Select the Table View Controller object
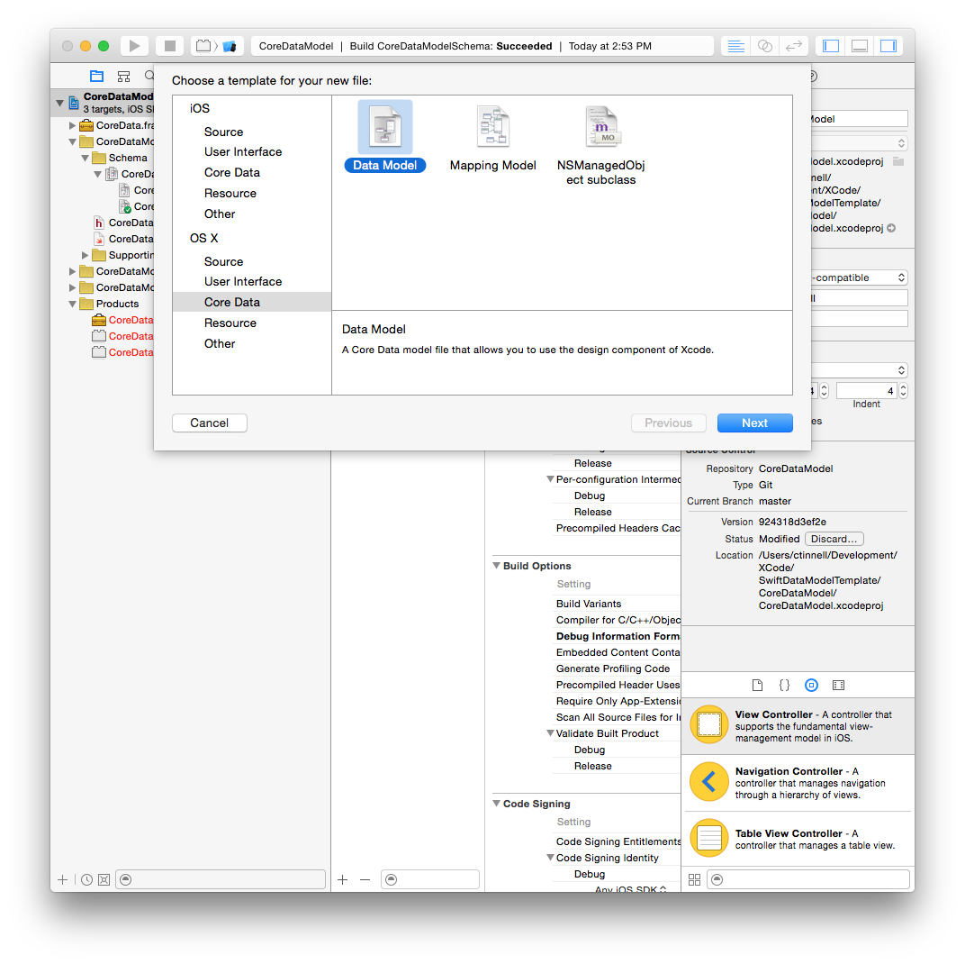 click(798, 839)
